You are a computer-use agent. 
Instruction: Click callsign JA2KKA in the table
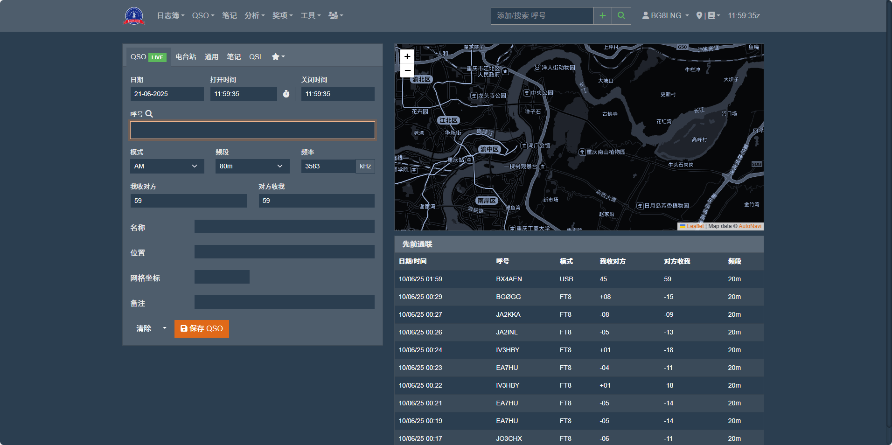[x=508, y=314]
